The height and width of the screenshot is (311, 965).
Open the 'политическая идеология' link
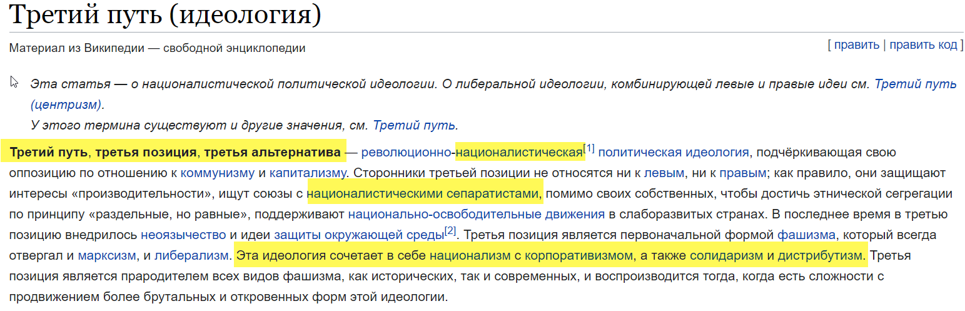tap(673, 152)
